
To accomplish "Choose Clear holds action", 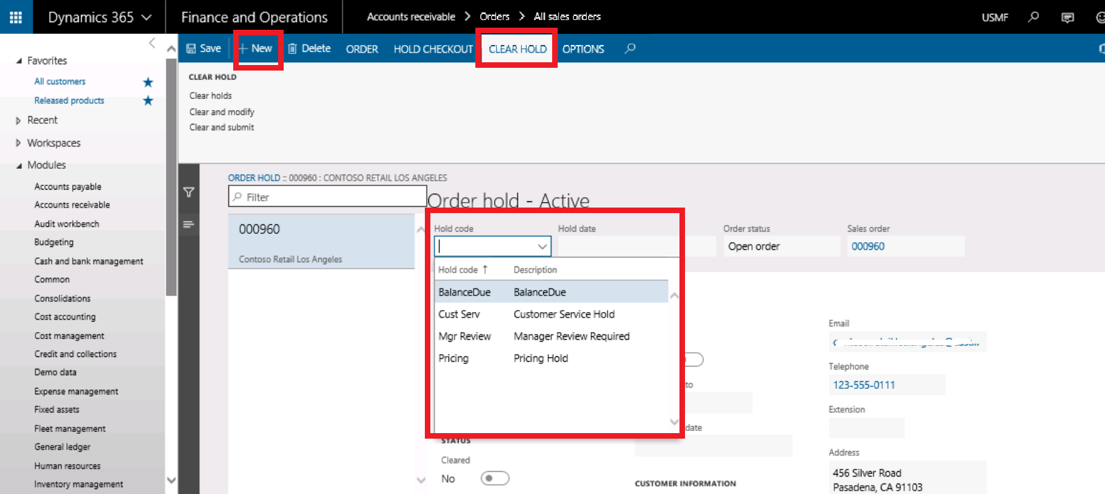I will tap(210, 95).
